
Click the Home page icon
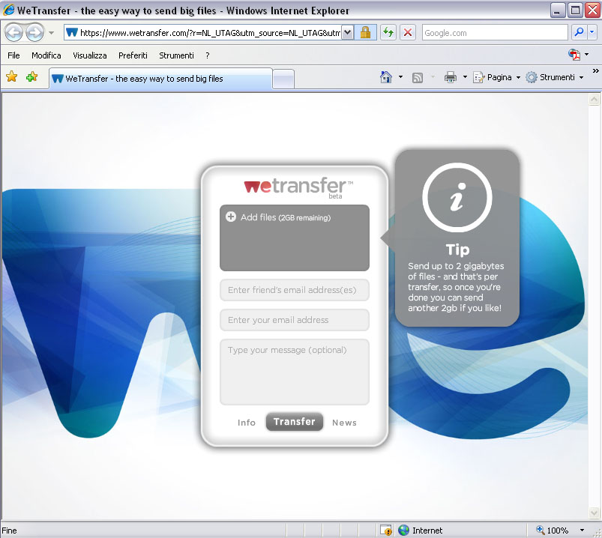386,77
